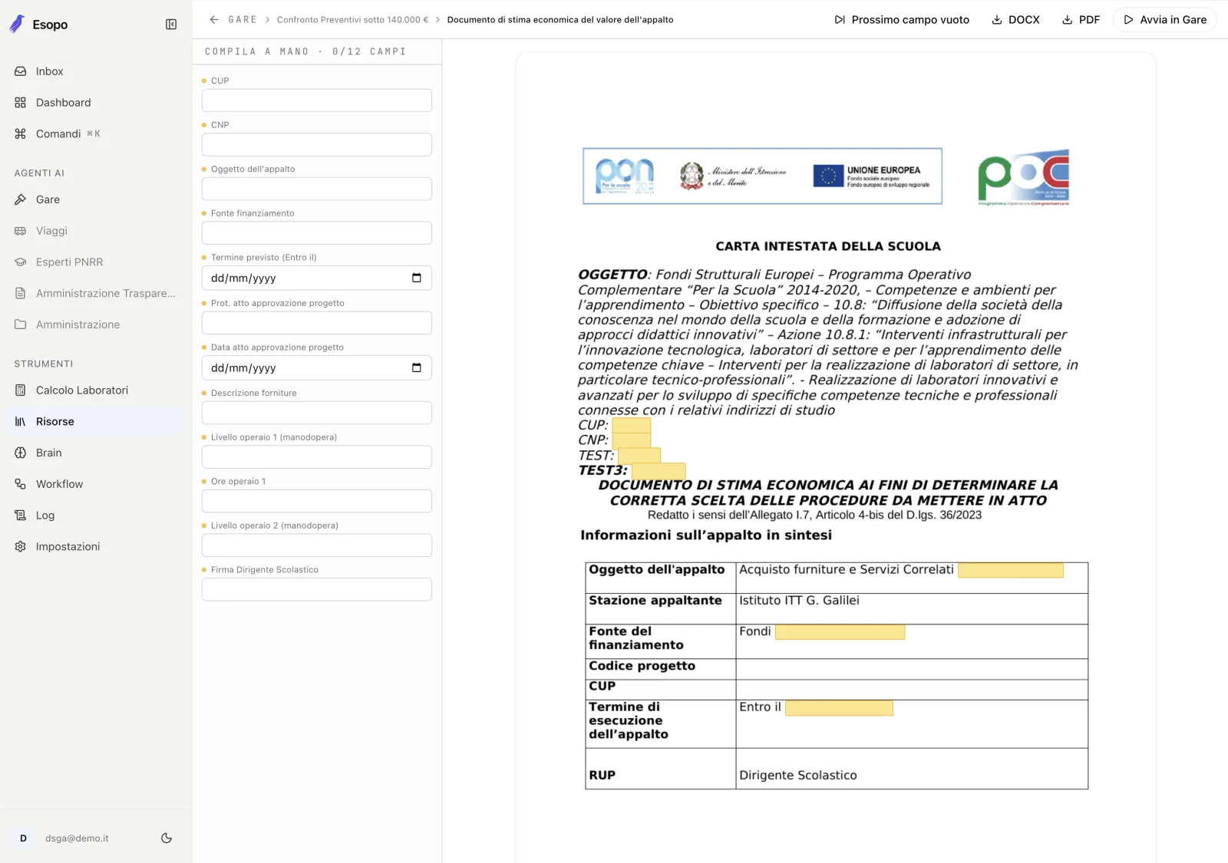Click the Dashboard grid icon

[x=21, y=103]
